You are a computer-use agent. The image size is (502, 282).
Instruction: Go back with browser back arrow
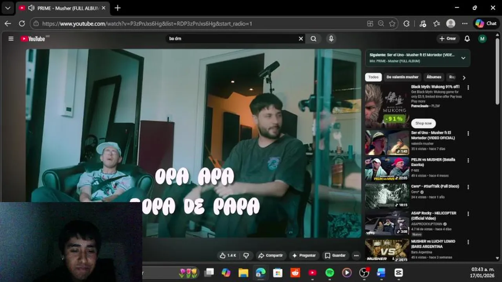pyautogui.click(x=8, y=23)
